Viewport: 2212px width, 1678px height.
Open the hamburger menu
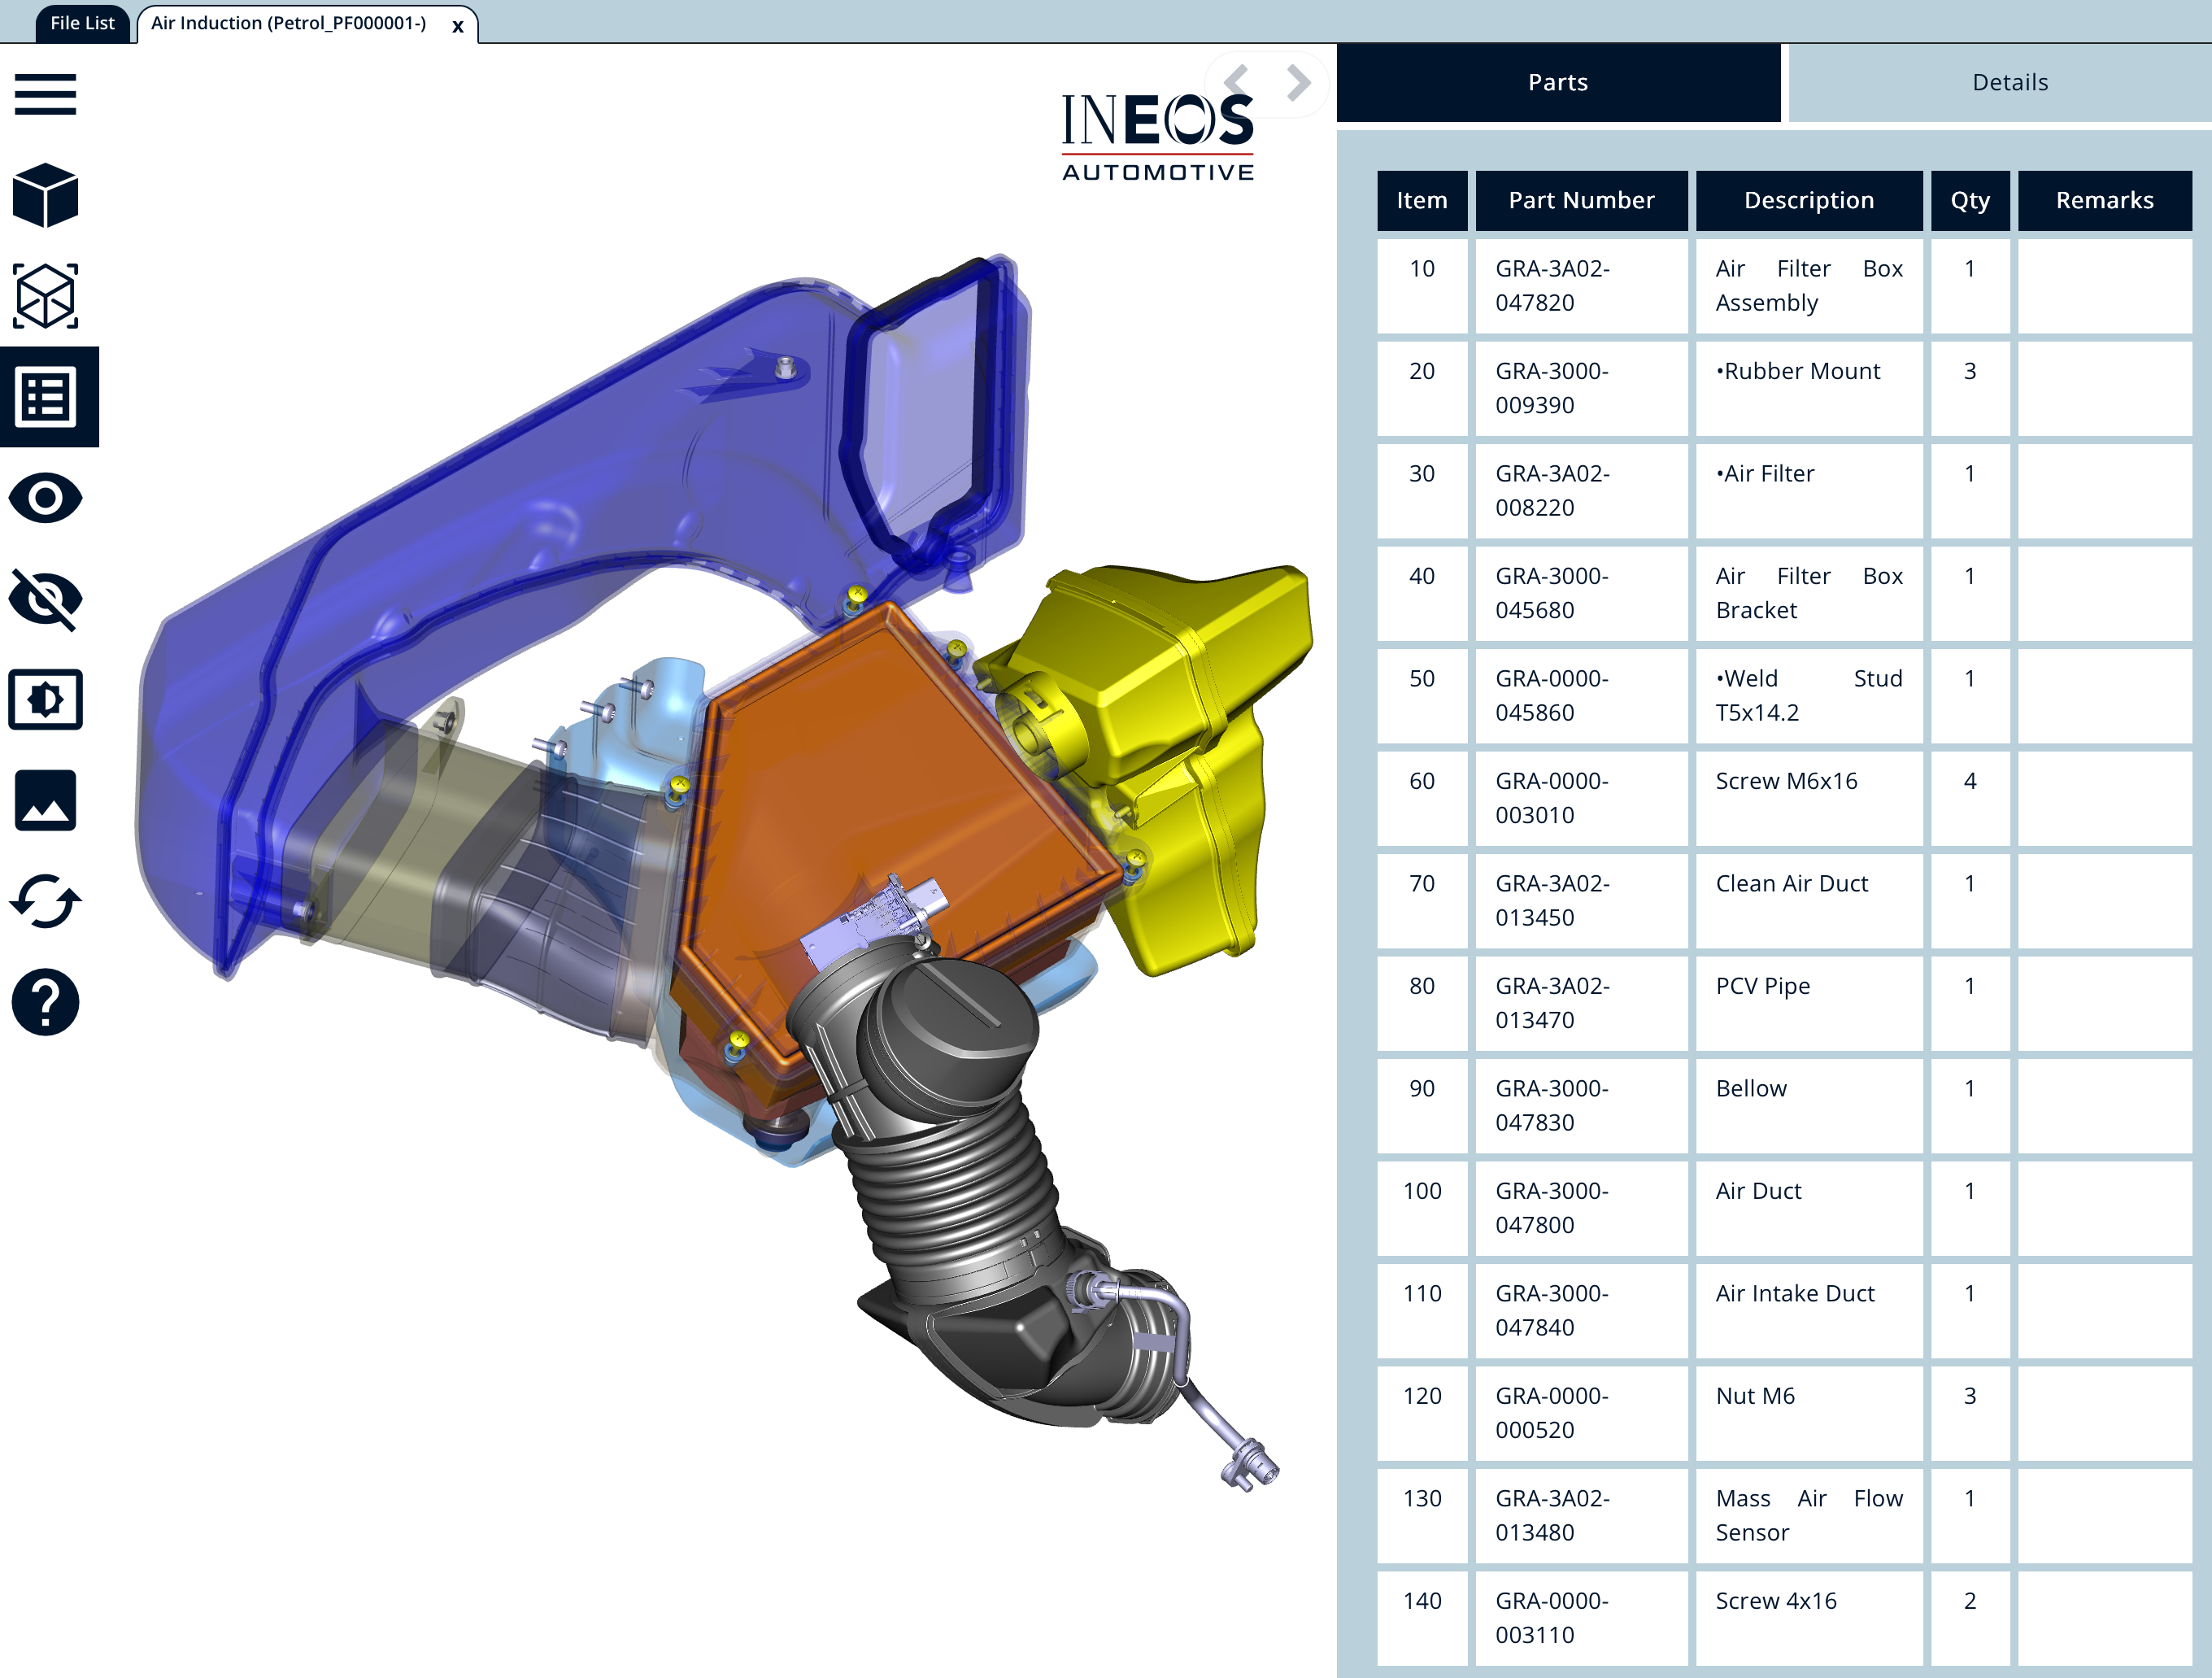(x=45, y=94)
